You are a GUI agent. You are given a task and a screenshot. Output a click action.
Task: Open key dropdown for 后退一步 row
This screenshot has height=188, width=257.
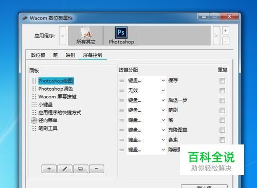[x=146, y=100]
